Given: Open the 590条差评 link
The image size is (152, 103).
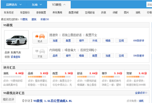Looking at the screenshot, I should click(x=139, y=56).
